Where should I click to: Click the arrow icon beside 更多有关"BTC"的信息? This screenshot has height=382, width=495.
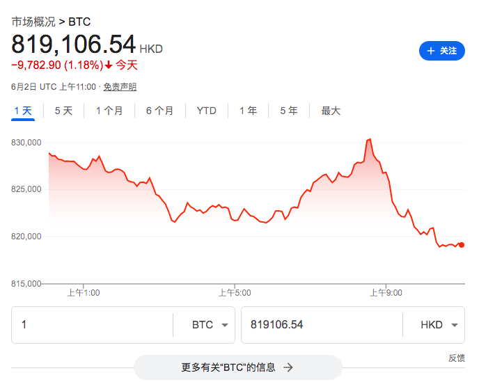click(288, 367)
